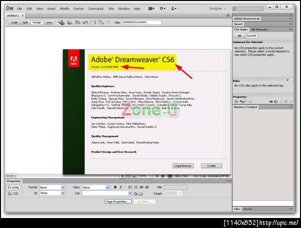Open the CSS Styles panel options menu
The width and height of the screenshot is (301, 228).
pyautogui.click(x=290, y=29)
